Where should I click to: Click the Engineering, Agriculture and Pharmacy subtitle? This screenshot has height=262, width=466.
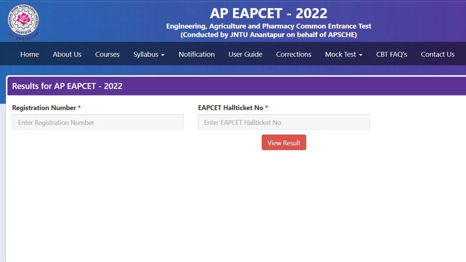[x=268, y=26]
